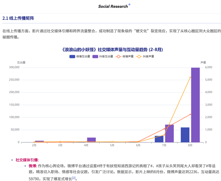
Task: Click the yellow 抖音声量 legend marker
Action: pos(139,57)
